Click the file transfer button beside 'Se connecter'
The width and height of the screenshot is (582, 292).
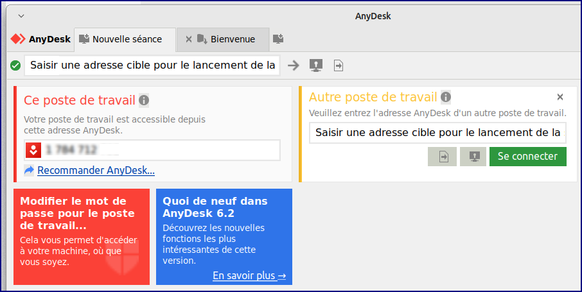(443, 157)
